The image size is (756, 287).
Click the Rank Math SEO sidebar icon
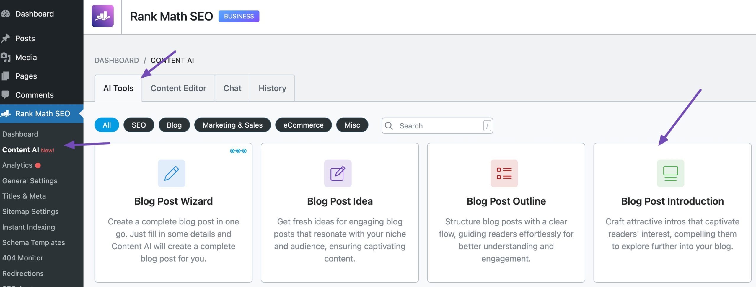pyautogui.click(x=6, y=113)
